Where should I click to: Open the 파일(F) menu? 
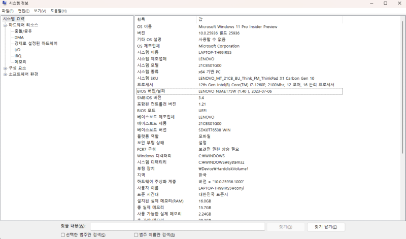pyautogui.click(x=8, y=11)
